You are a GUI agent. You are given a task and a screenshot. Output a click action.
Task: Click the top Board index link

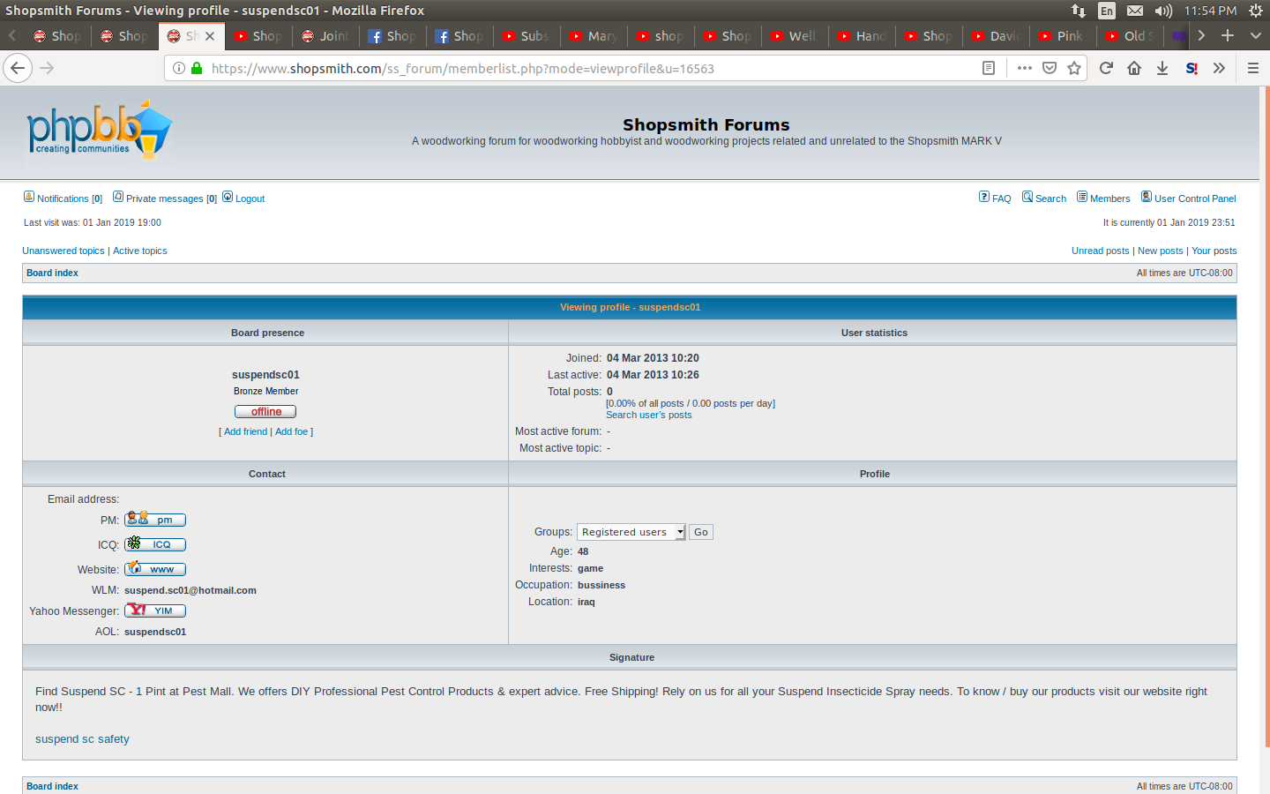52,273
